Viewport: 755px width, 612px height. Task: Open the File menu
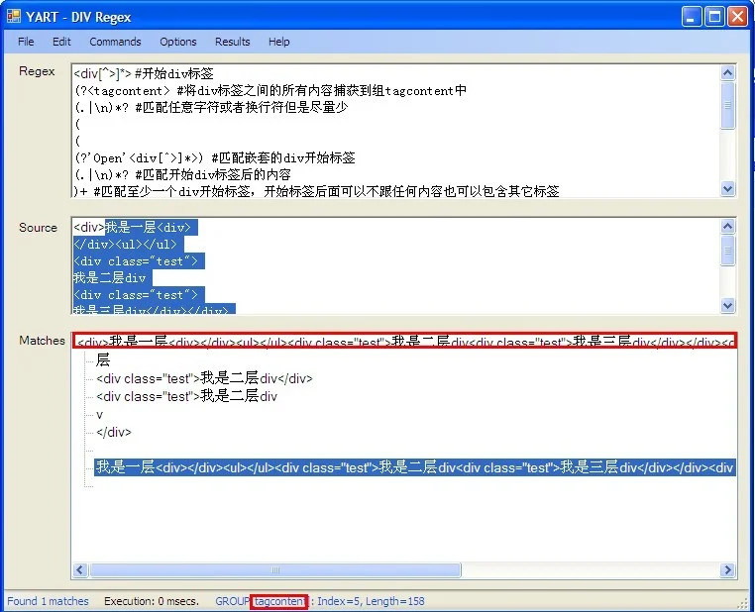(x=26, y=42)
